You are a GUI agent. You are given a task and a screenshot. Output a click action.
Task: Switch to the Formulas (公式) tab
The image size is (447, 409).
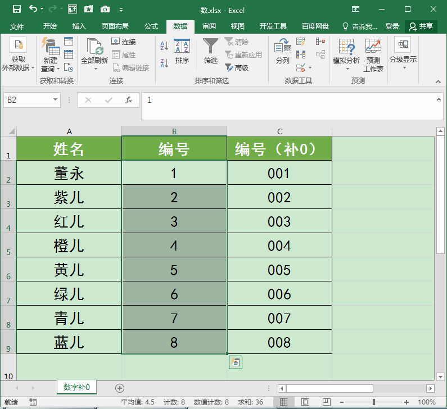151,26
